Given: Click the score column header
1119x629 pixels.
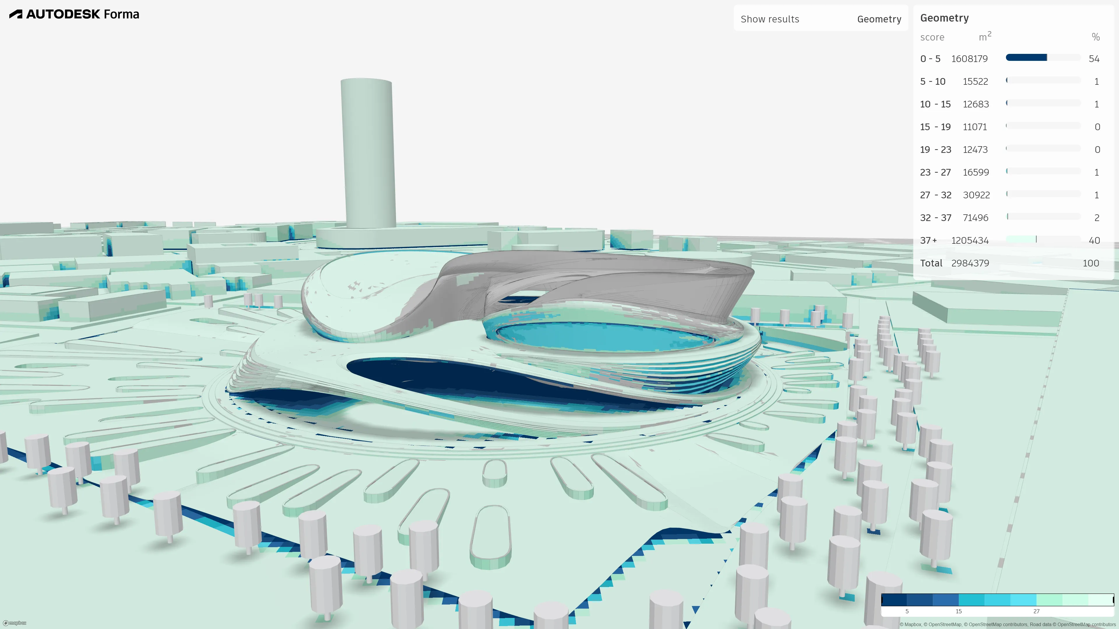Looking at the screenshot, I should tap(932, 37).
